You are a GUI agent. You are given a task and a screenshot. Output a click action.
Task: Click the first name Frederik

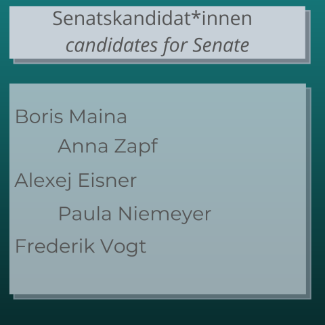point(55,246)
